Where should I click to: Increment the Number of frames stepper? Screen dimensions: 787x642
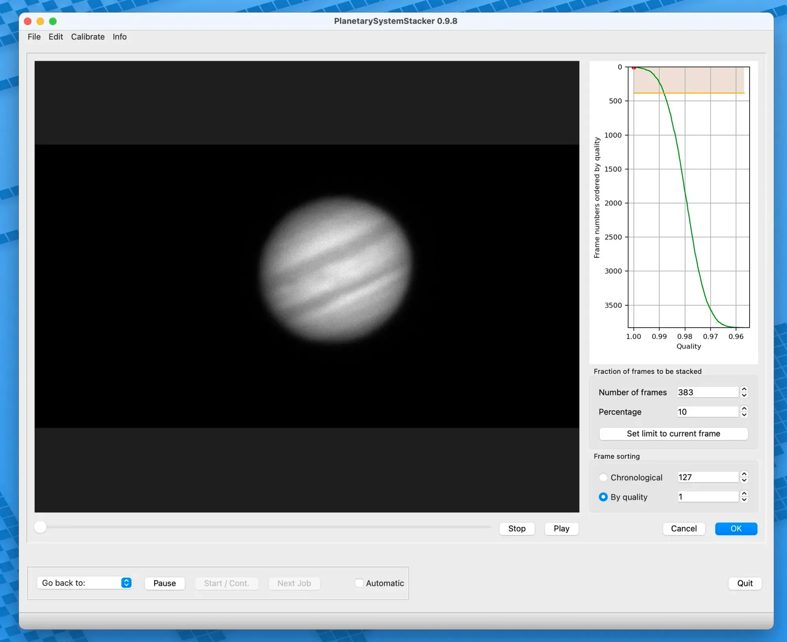744,389
